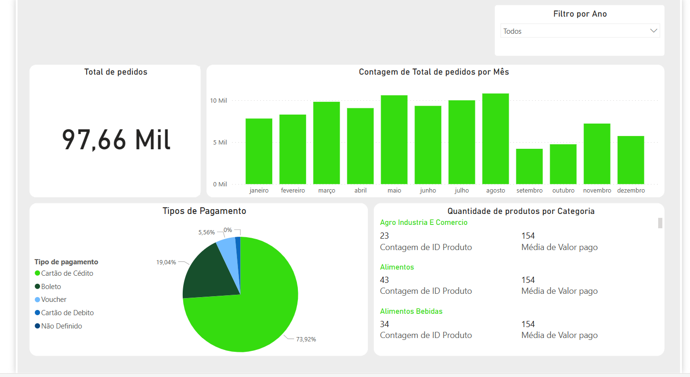Click the Voucher legend entry

click(50, 300)
